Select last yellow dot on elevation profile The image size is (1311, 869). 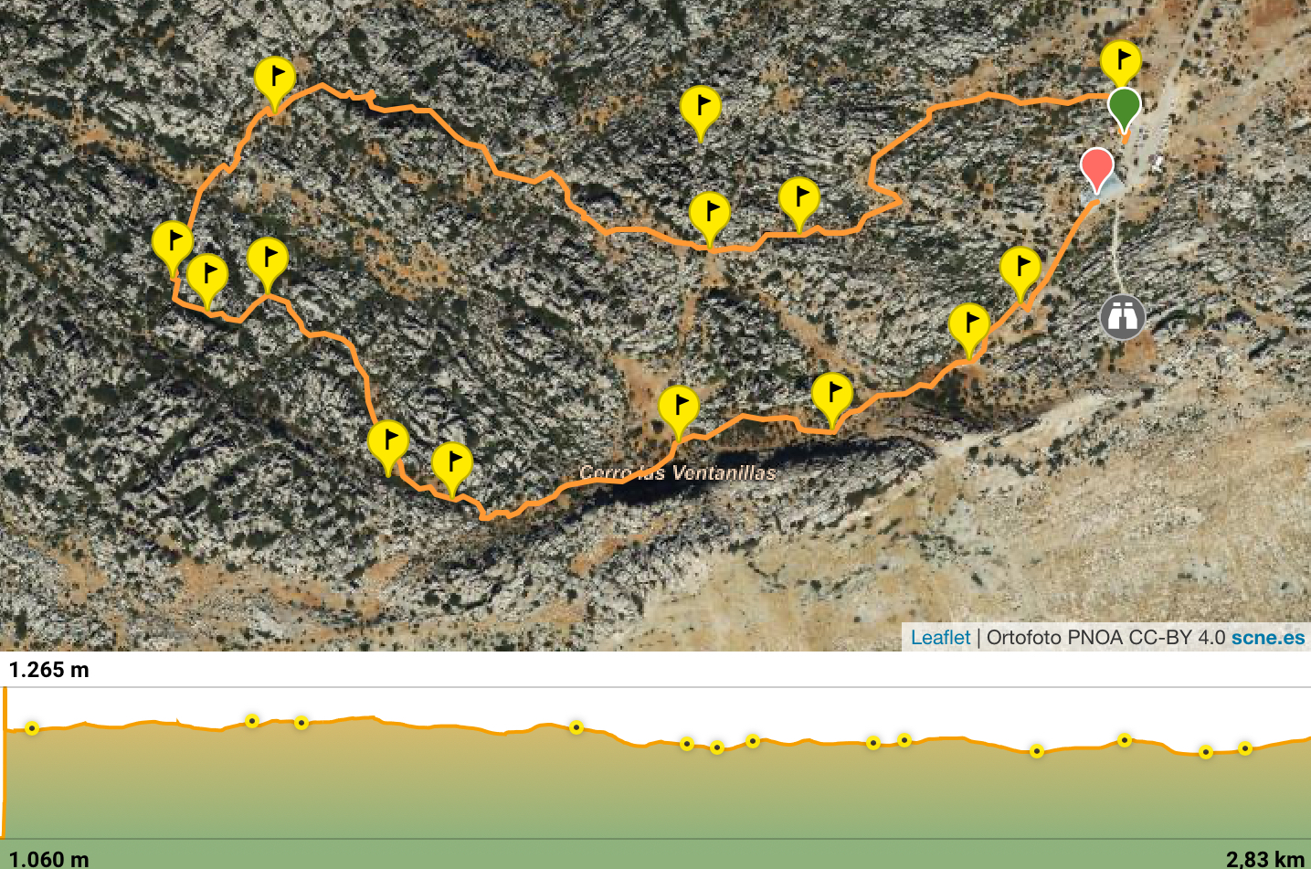tap(1245, 748)
